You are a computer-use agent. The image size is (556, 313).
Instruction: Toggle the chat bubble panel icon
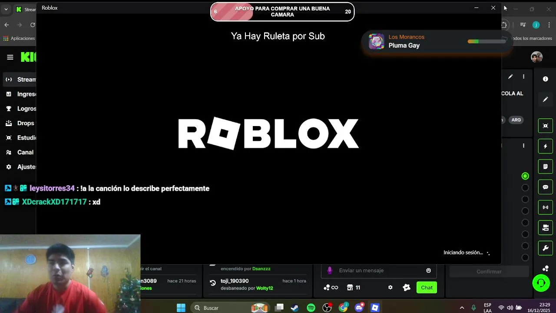click(546, 187)
